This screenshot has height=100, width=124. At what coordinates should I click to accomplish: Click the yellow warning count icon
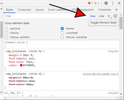point(96,3)
